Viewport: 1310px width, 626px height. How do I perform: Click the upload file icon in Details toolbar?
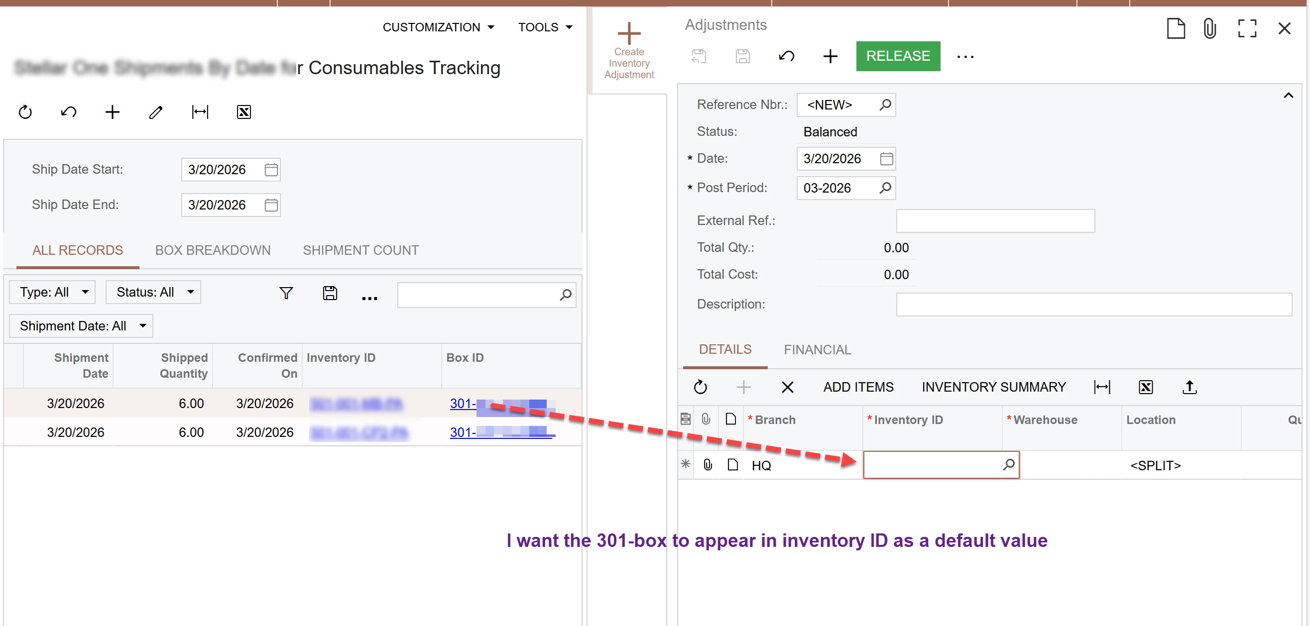click(x=1189, y=387)
